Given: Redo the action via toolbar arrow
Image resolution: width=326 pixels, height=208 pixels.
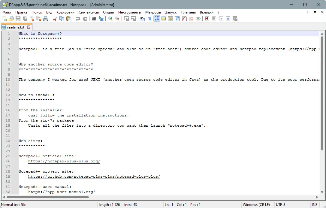Looking at the screenshot, I should (85, 19).
